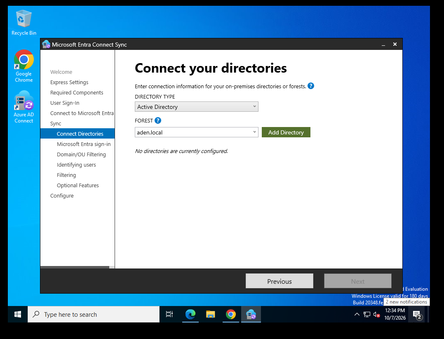The width and height of the screenshot is (444, 339).
Task: Open Task View in the taskbar
Action: coord(169,314)
